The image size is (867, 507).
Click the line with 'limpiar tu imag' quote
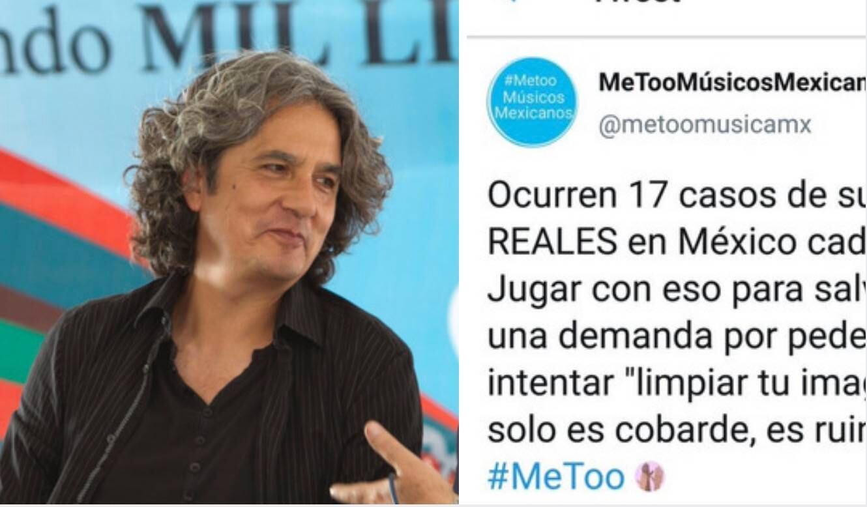pos(677,384)
